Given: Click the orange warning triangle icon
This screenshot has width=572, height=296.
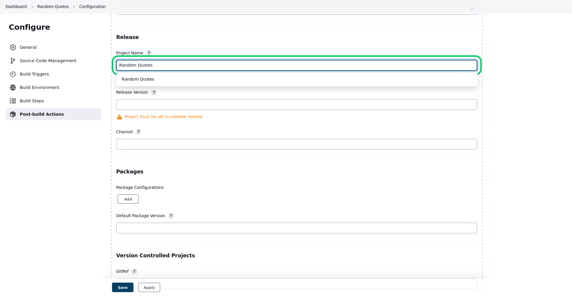Looking at the screenshot, I should click(119, 117).
